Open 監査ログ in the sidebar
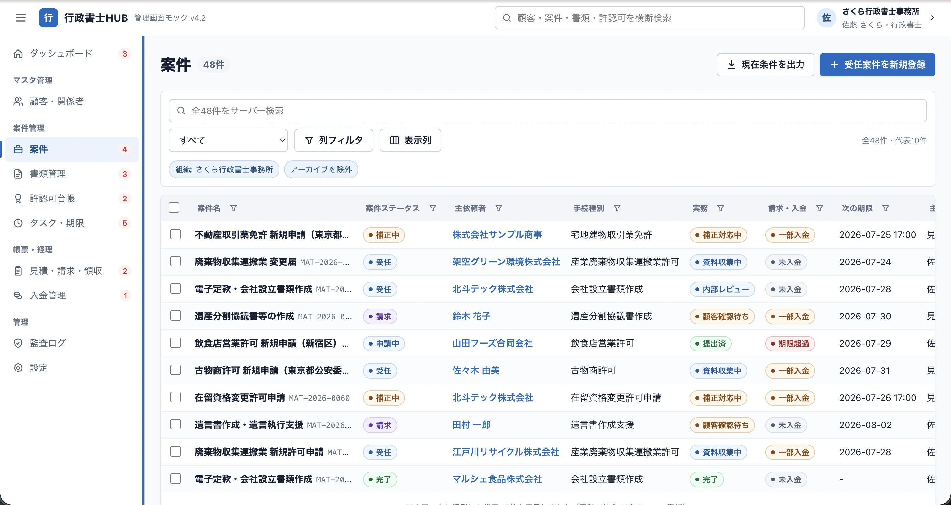 click(x=71, y=343)
